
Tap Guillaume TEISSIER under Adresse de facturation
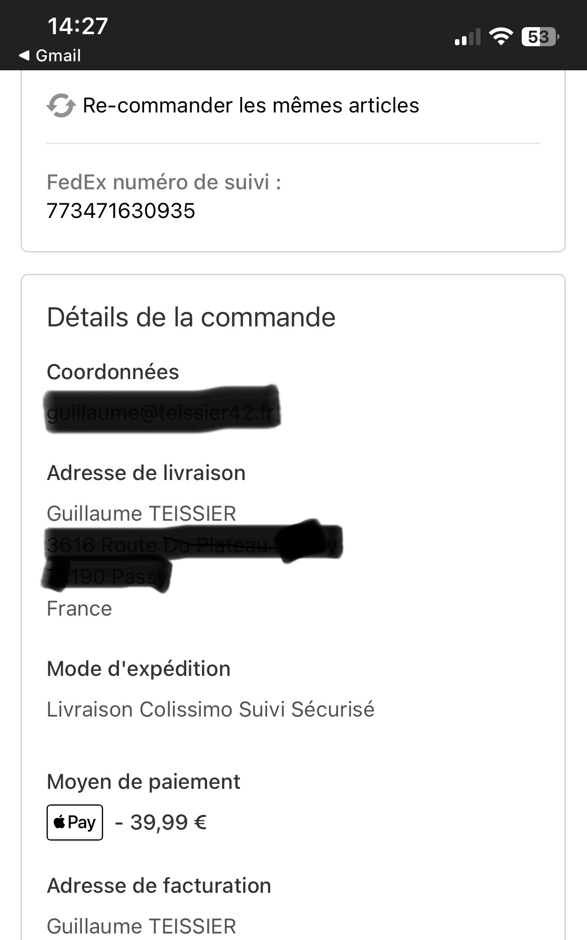(x=142, y=926)
